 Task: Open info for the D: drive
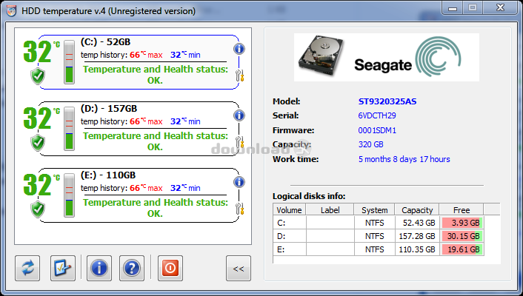coord(239,115)
